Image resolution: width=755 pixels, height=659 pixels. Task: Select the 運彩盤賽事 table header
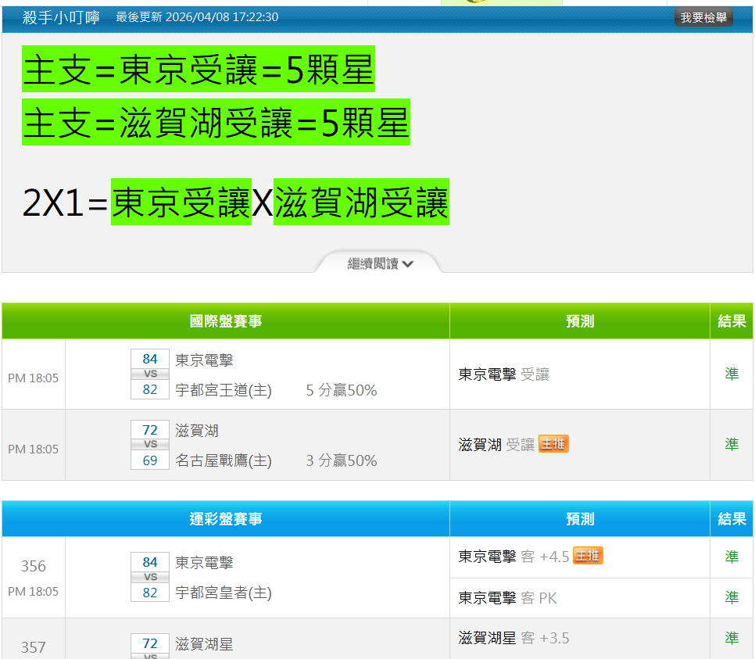point(226,519)
